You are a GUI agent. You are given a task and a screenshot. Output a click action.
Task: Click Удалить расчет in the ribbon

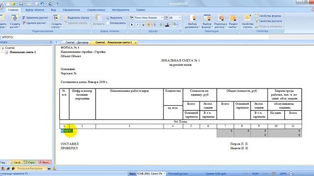(x=34, y=23)
